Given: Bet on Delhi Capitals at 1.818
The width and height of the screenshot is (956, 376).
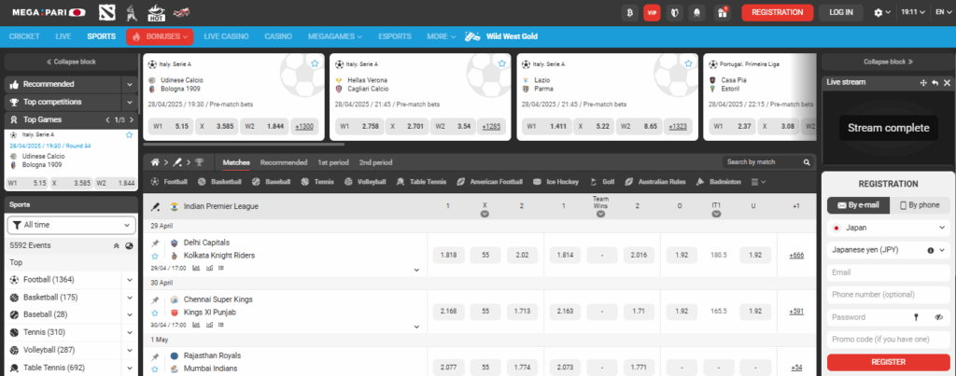Looking at the screenshot, I should [x=448, y=256].
